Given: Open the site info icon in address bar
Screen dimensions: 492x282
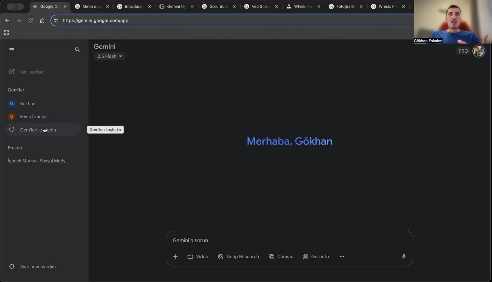Looking at the screenshot, I should coord(56,20).
